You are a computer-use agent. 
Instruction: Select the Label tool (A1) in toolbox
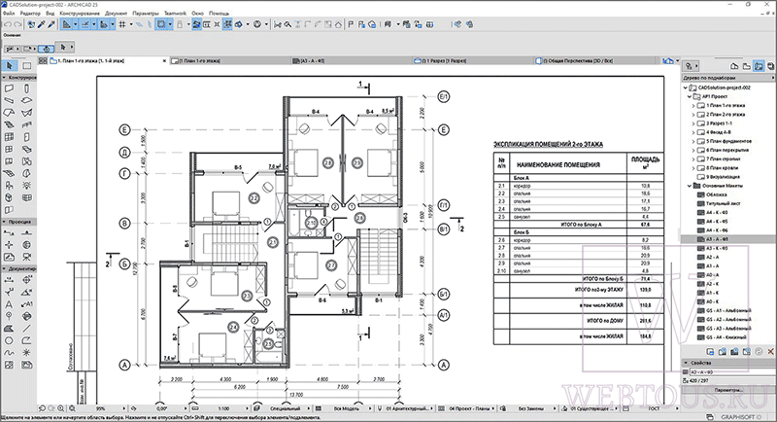(27, 304)
